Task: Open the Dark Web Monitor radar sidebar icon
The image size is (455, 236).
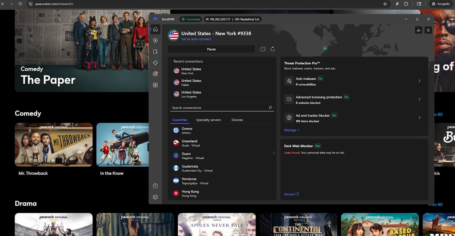Action: point(155,74)
